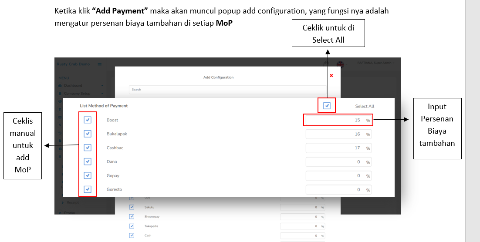Click the Dashboard icon in the sidebar
480x242 pixels.
tap(60, 86)
